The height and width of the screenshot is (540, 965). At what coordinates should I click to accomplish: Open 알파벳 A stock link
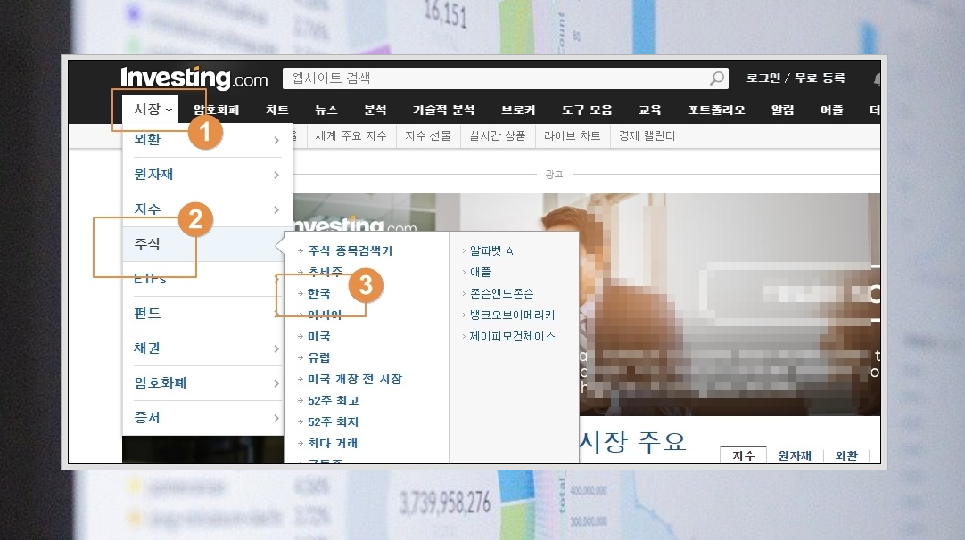(x=491, y=251)
